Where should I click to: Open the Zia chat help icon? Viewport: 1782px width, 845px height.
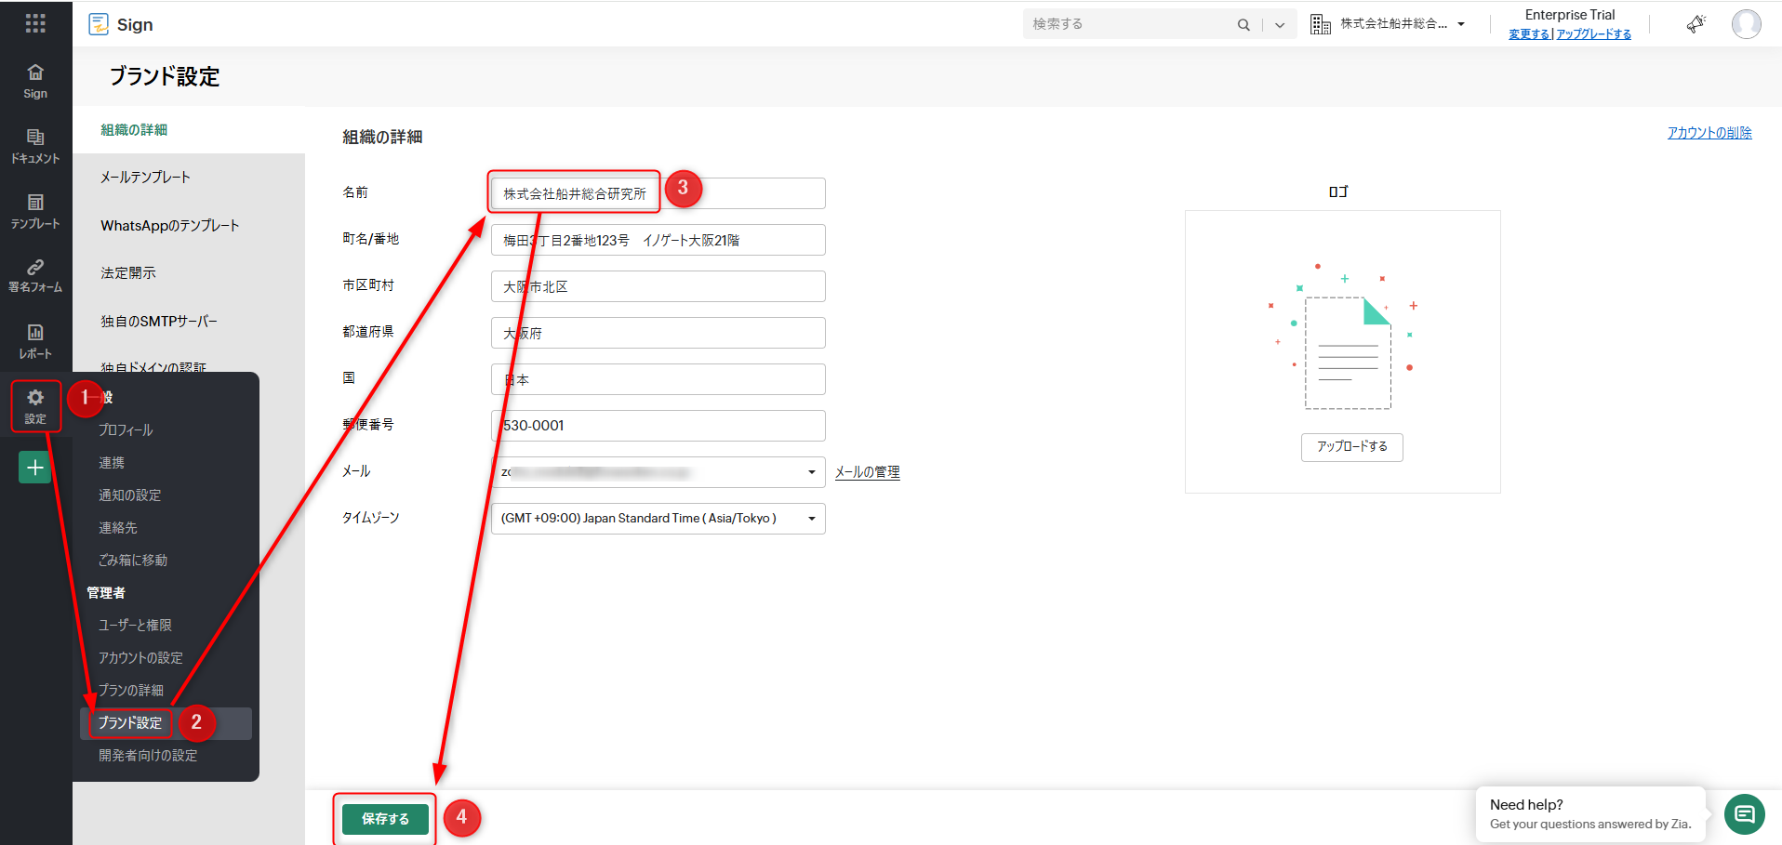1744,814
